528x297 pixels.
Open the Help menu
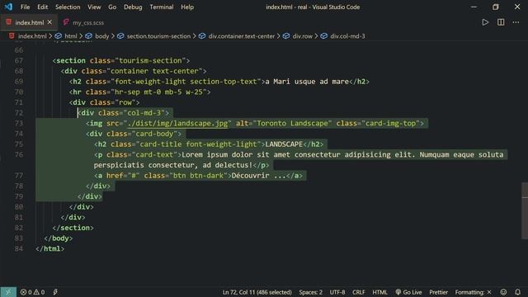(x=187, y=7)
